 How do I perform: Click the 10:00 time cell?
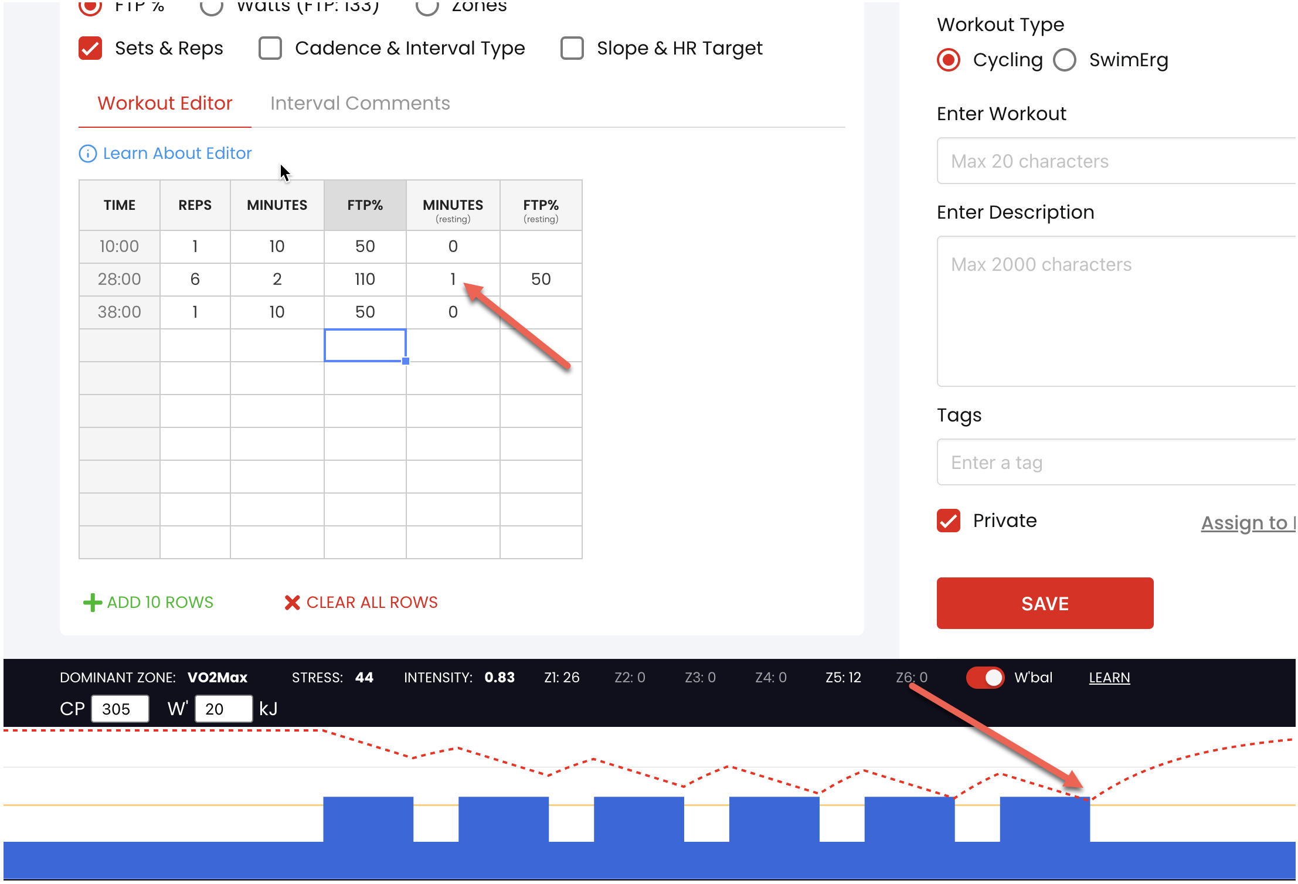click(x=120, y=246)
